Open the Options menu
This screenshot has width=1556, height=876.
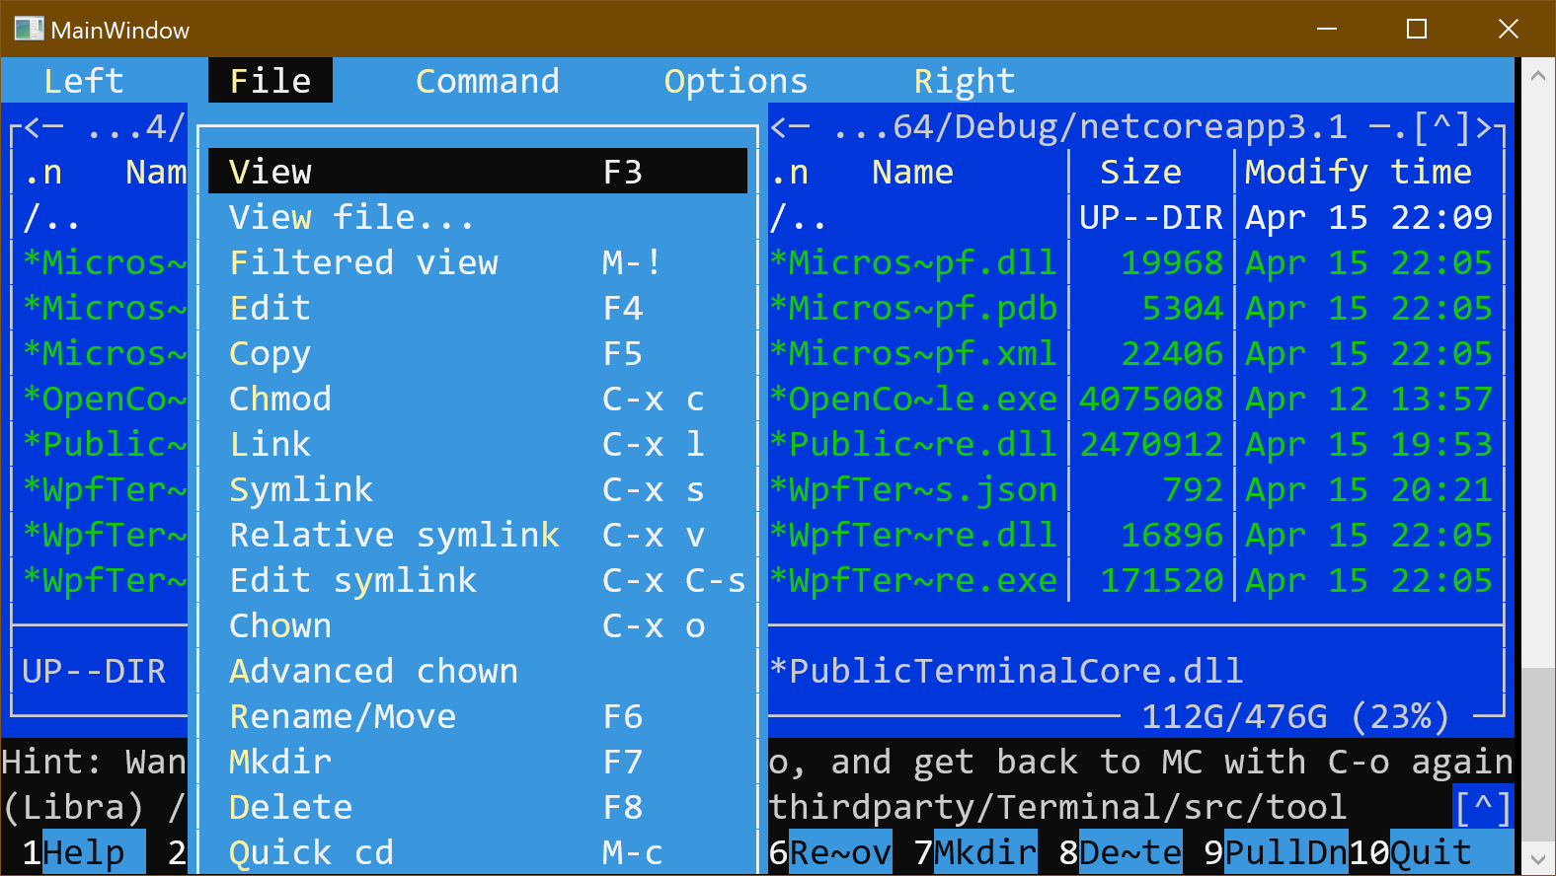pos(736,80)
